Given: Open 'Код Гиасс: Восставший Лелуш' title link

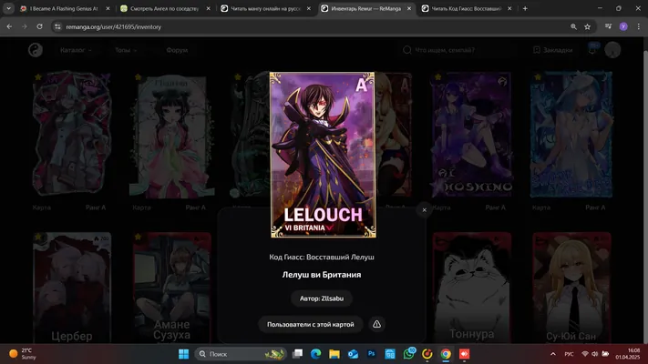Looking at the screenshot, I should [x=322, y=257].
